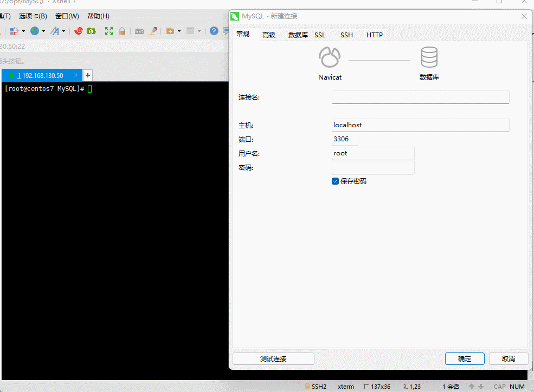Click the NUM indicator in the status bar

[x=517, y=387]
